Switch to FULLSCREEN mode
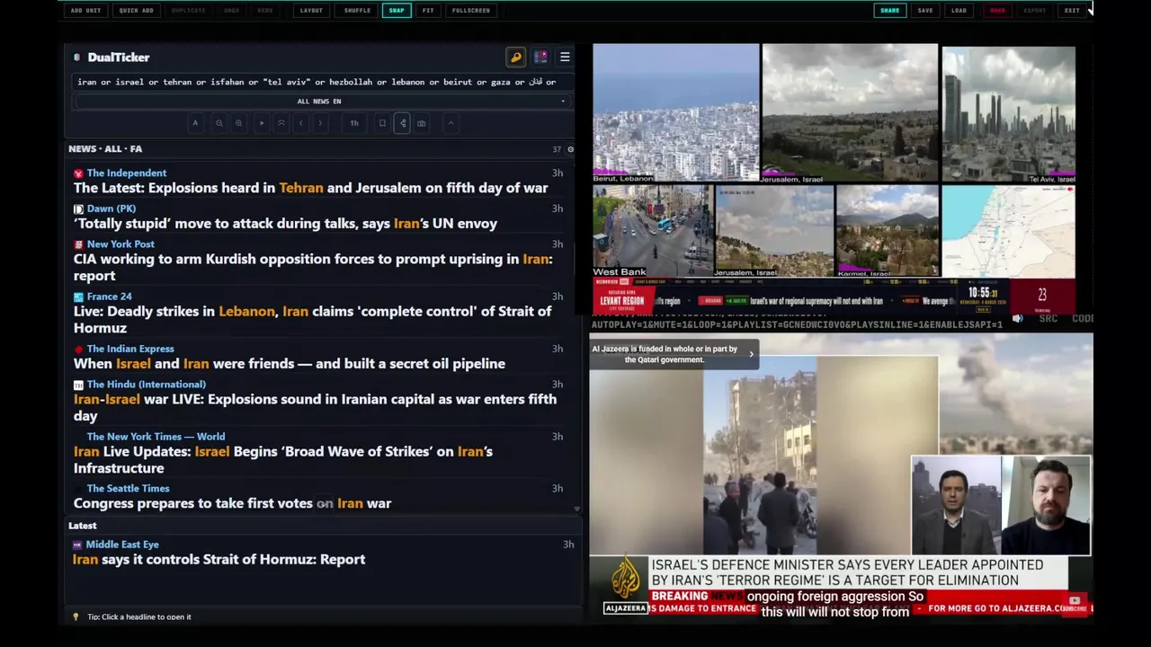The image size is (1151, 647). (471, 11)
